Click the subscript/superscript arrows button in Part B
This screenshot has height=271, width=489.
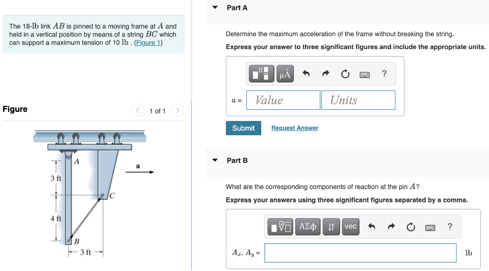331,227
